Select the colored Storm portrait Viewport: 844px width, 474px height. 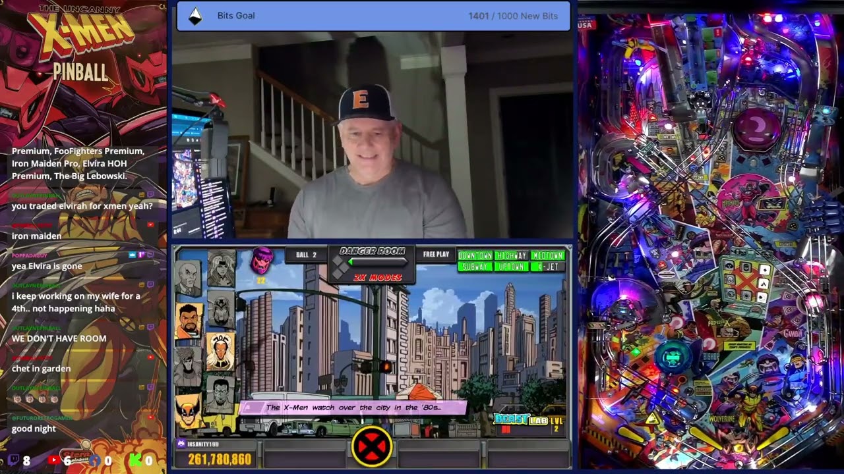pyautogui.click(x=220, y=352)
